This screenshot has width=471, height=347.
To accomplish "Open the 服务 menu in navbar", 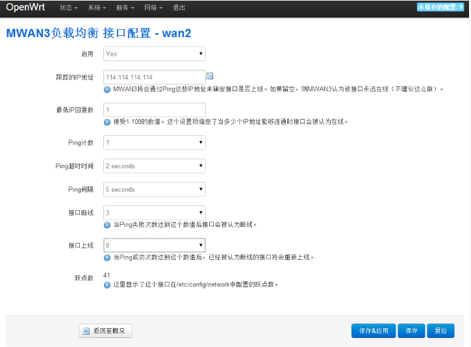I will [x=125, y=8].
